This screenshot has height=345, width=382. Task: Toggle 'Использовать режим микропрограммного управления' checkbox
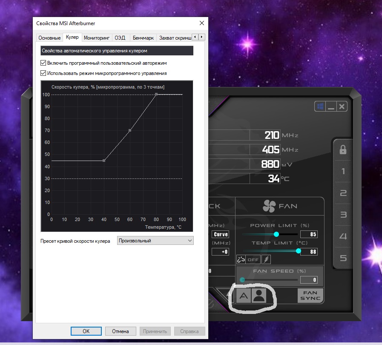point(43,73)
